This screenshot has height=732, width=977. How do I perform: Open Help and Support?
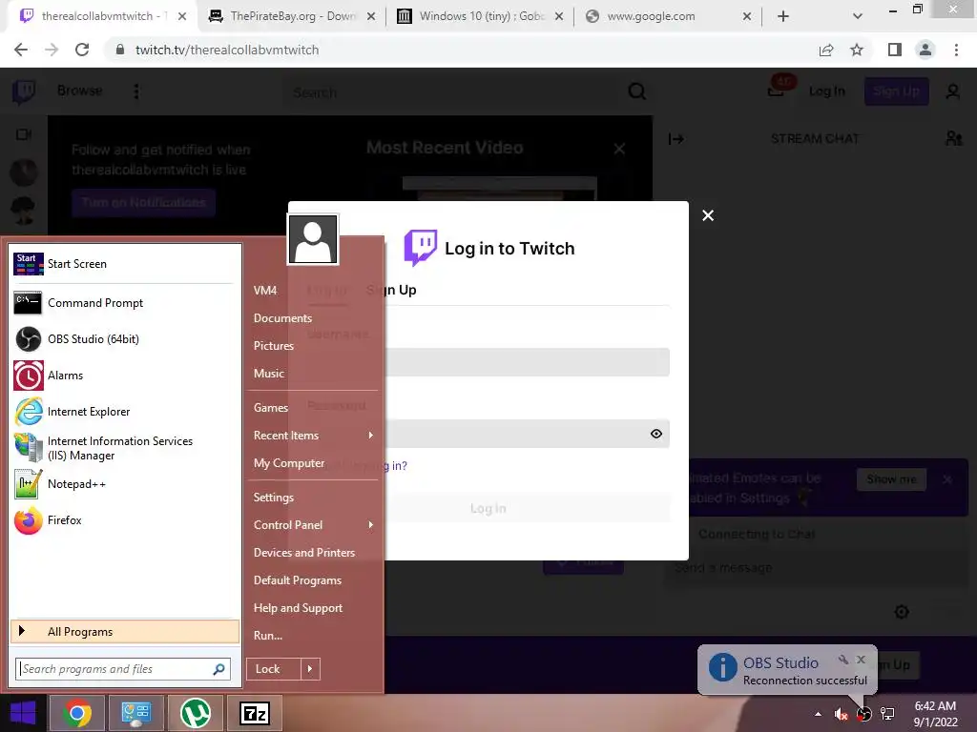coord(298,608)
